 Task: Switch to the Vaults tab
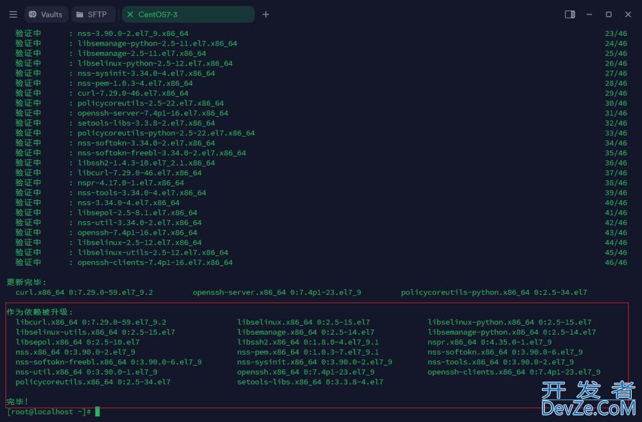pyautogui.click(x=46, y=14)
